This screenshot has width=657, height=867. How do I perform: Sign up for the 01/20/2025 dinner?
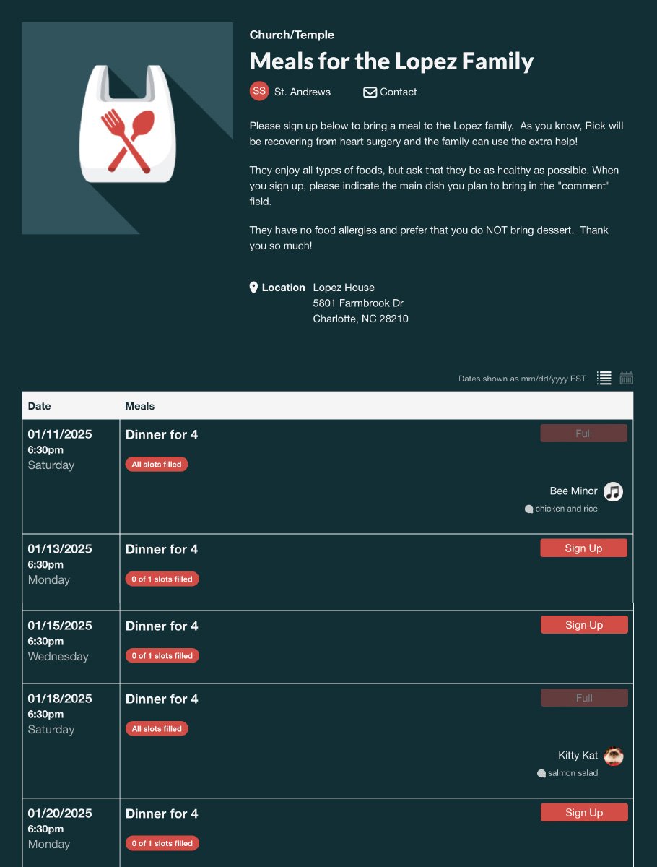coord(584,813)
